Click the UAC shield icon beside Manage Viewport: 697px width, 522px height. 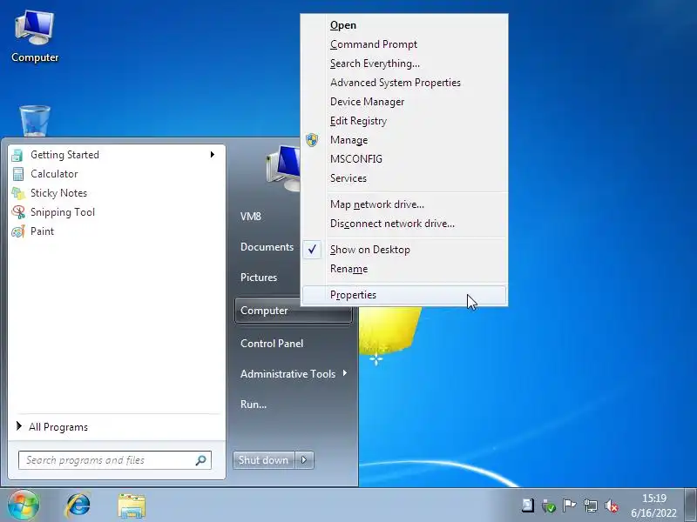(312, 140)
